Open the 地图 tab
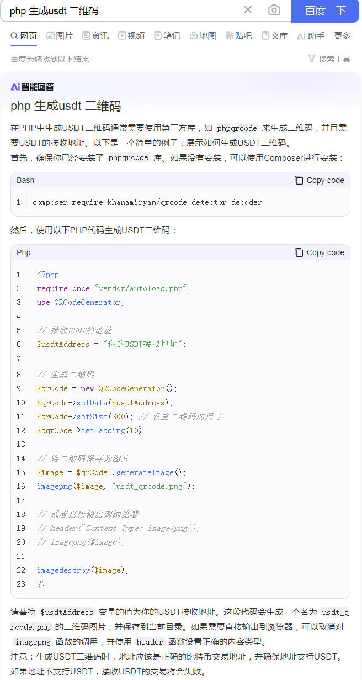 [x=203, y=36]
